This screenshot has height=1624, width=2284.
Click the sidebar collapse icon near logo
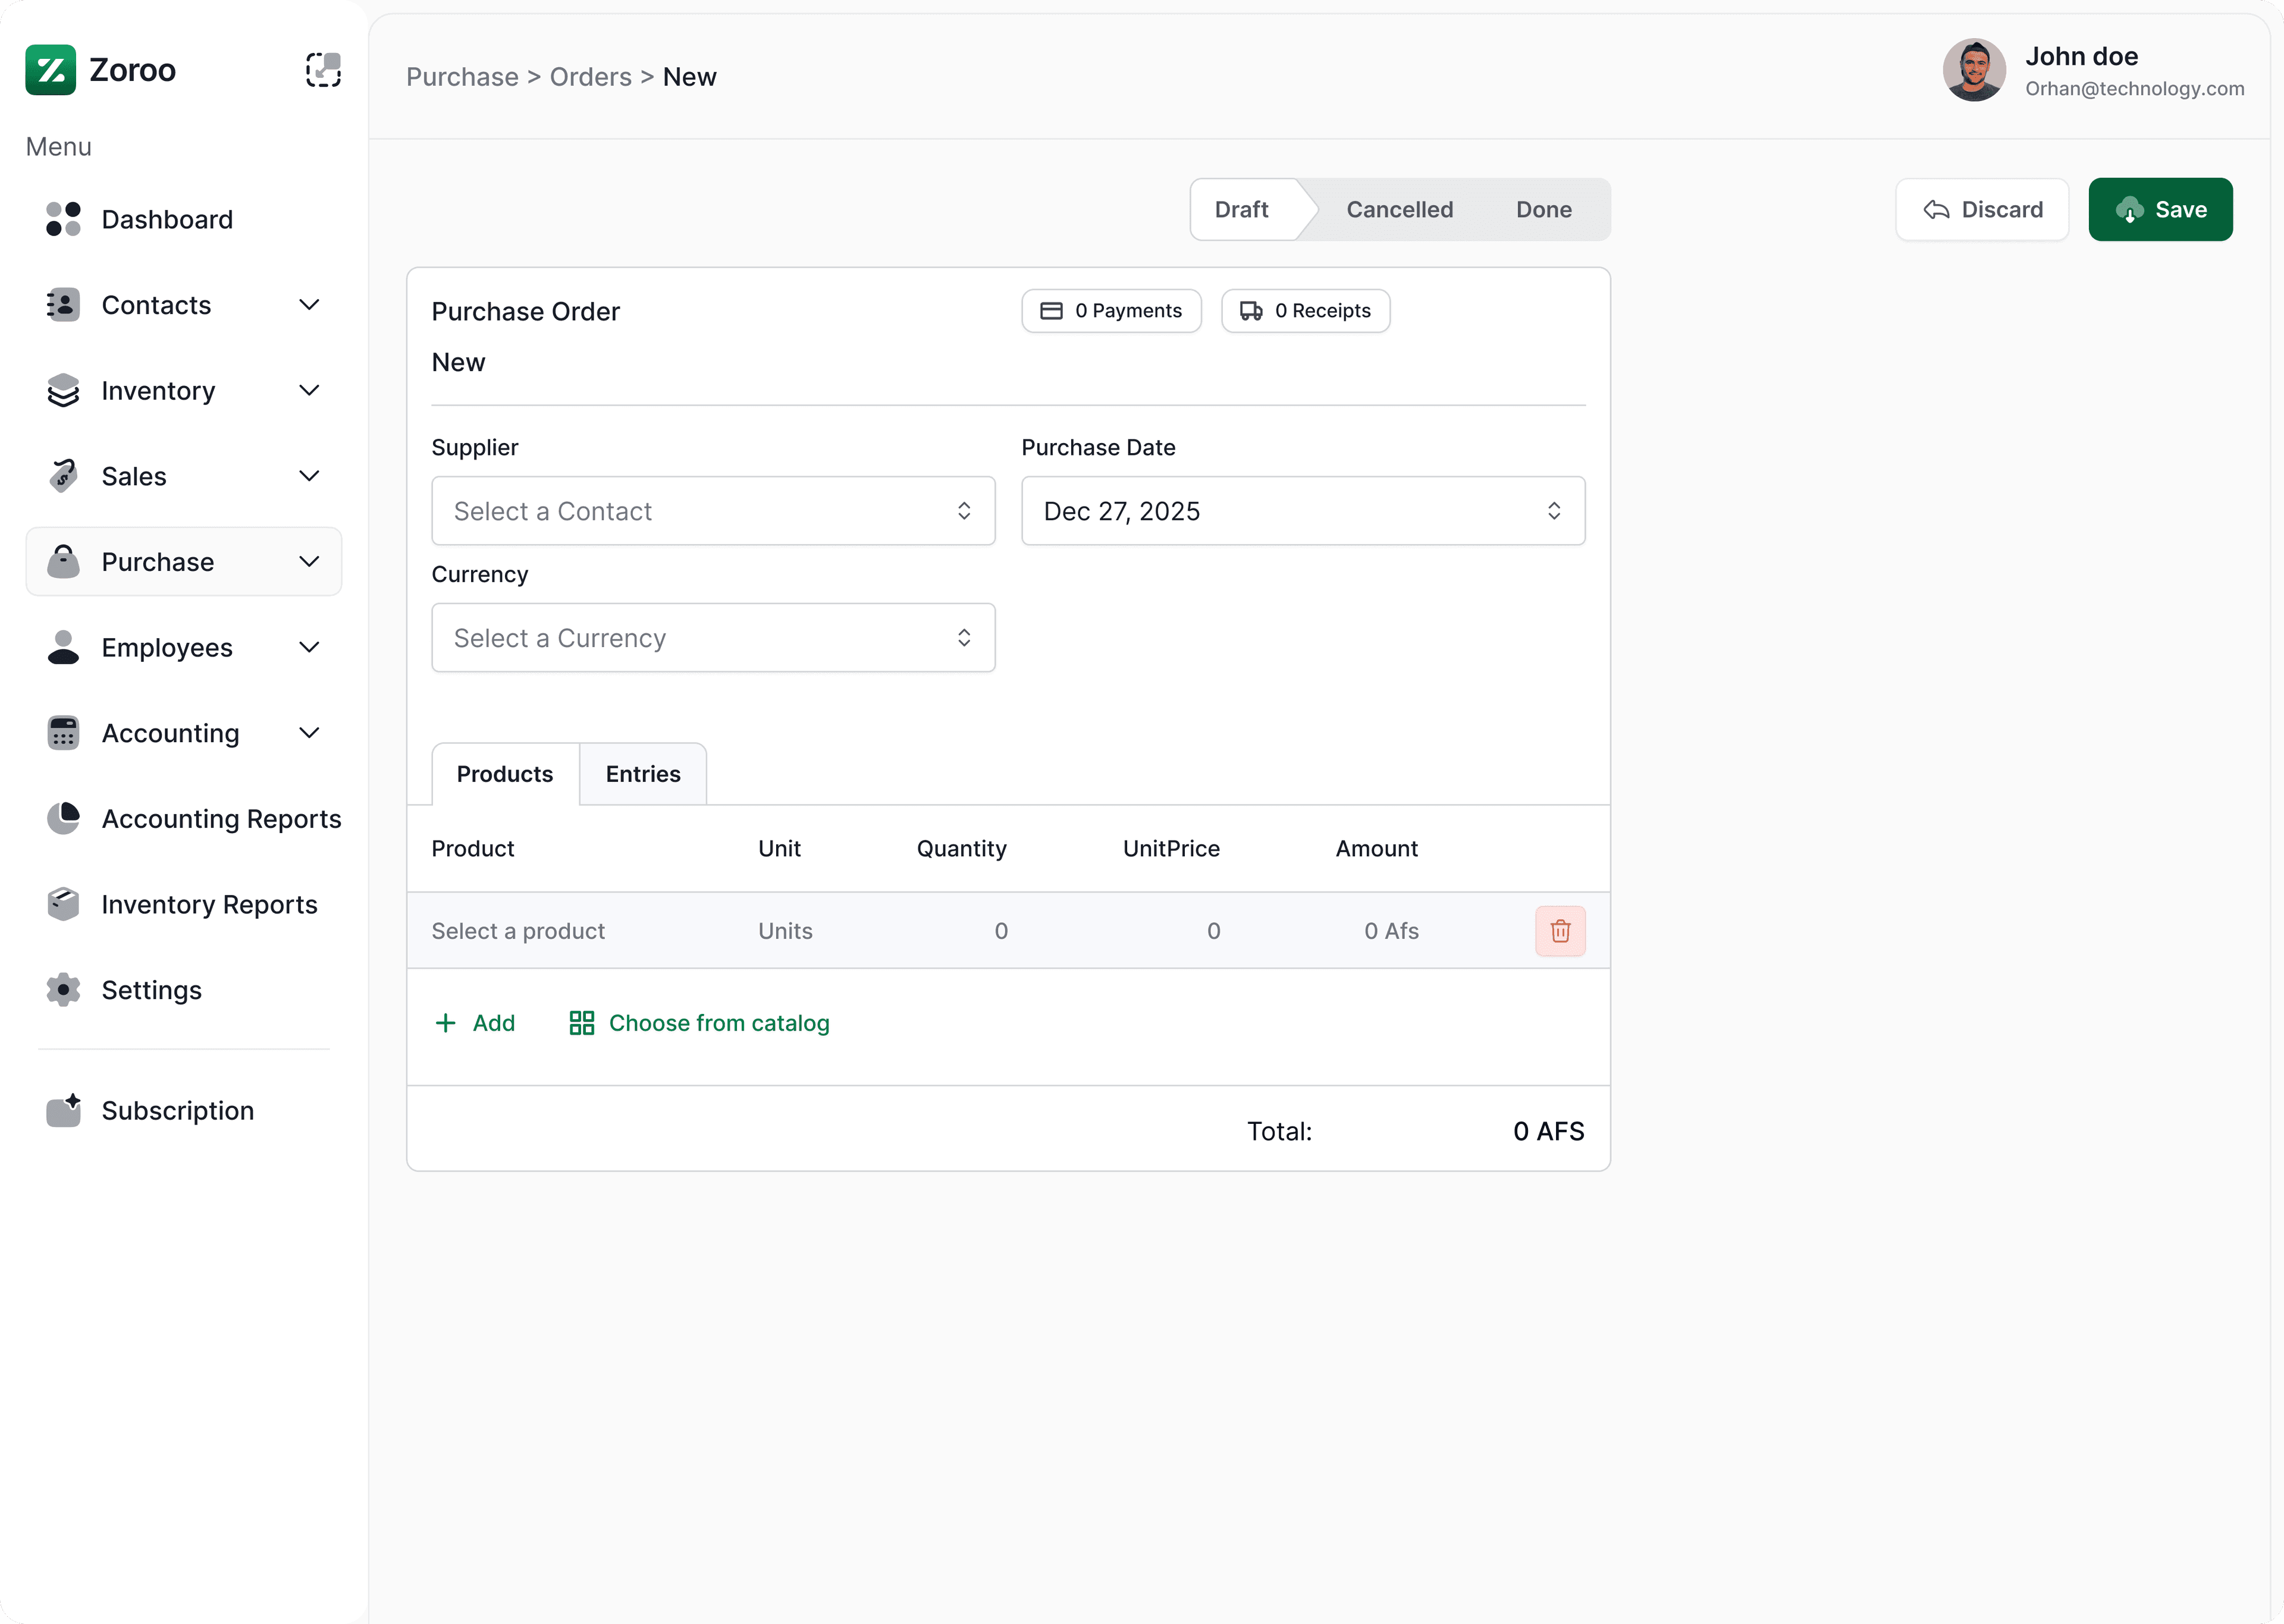pyautogui.click(x=323, y=70)
